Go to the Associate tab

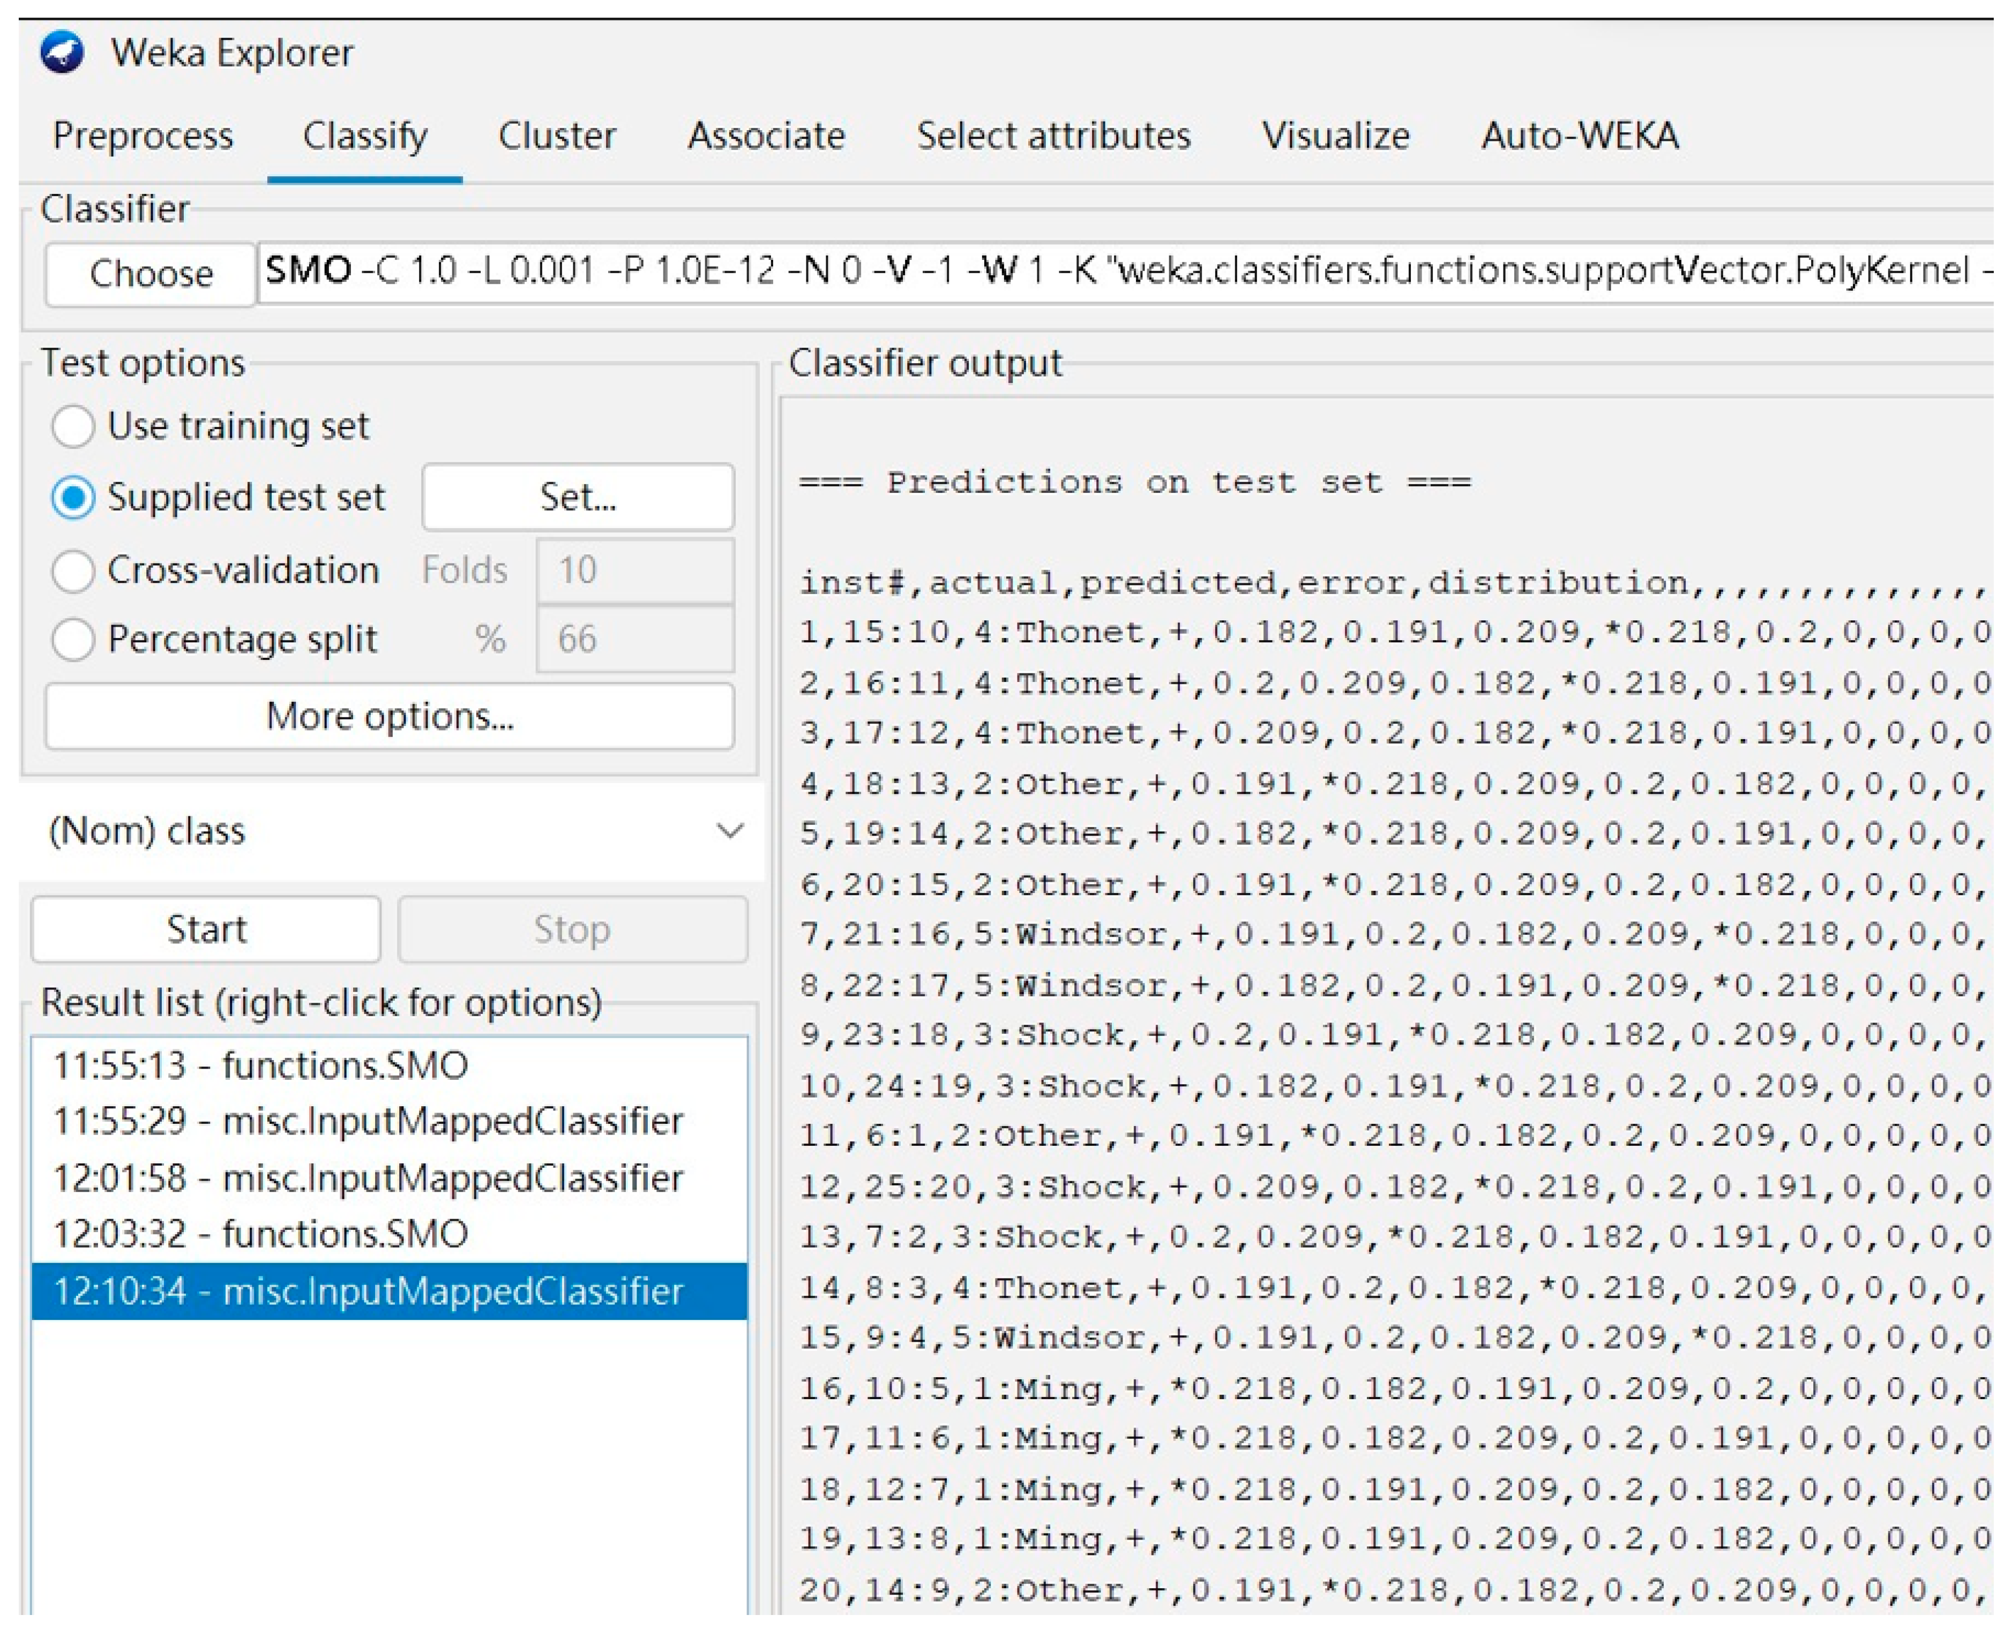click(x=766, y=136)
